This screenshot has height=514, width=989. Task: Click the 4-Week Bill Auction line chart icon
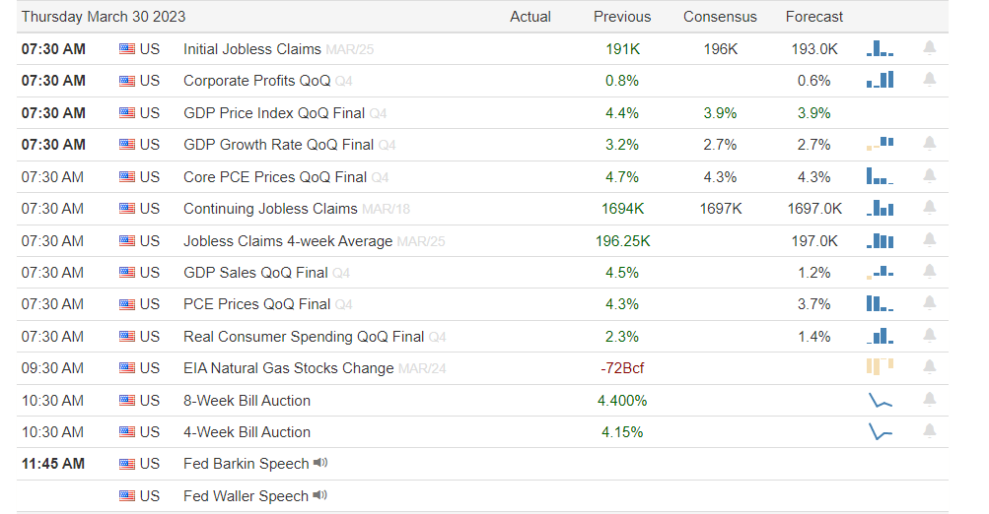pyautogui.click(x=880, y=431)
